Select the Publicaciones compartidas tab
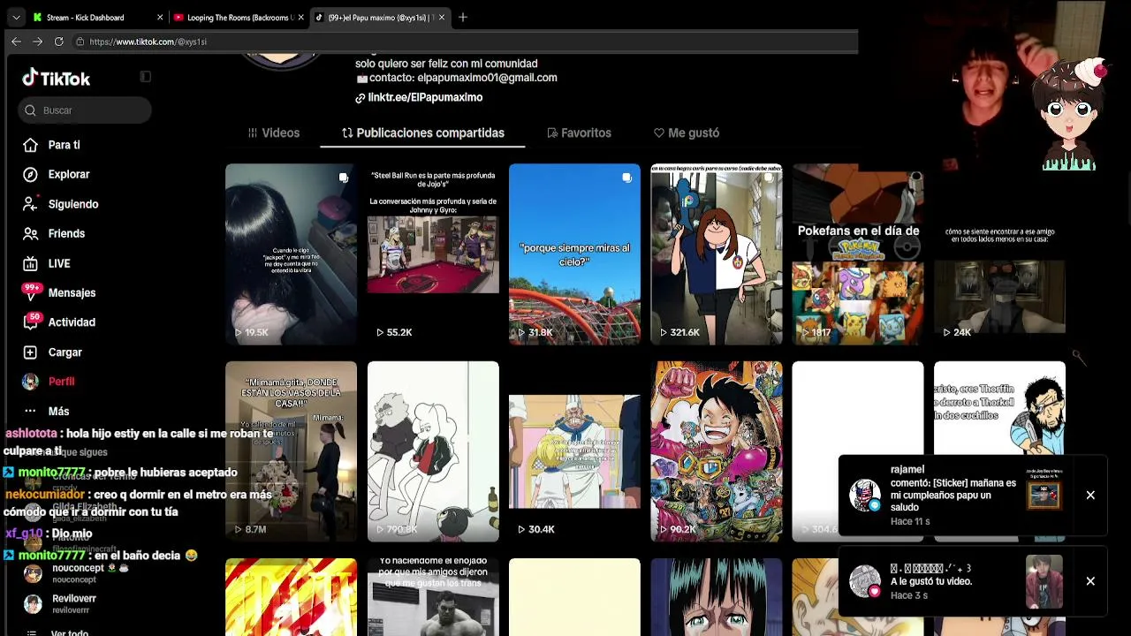The width and height of the screenshot is (1131, 636). click(423, 132)
